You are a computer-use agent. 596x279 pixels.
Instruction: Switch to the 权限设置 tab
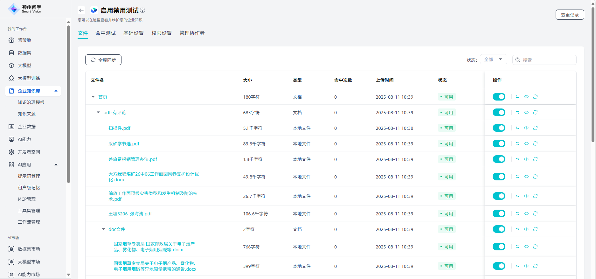pos(162,33)
